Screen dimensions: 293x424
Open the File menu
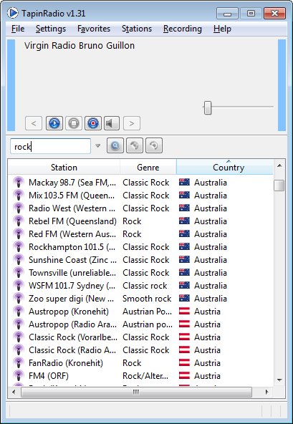[18, 29]
